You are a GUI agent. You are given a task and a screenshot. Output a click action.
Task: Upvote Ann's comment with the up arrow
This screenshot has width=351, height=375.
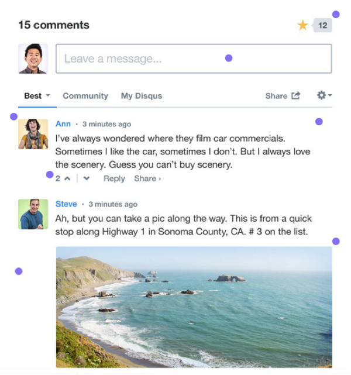[67, 178]
